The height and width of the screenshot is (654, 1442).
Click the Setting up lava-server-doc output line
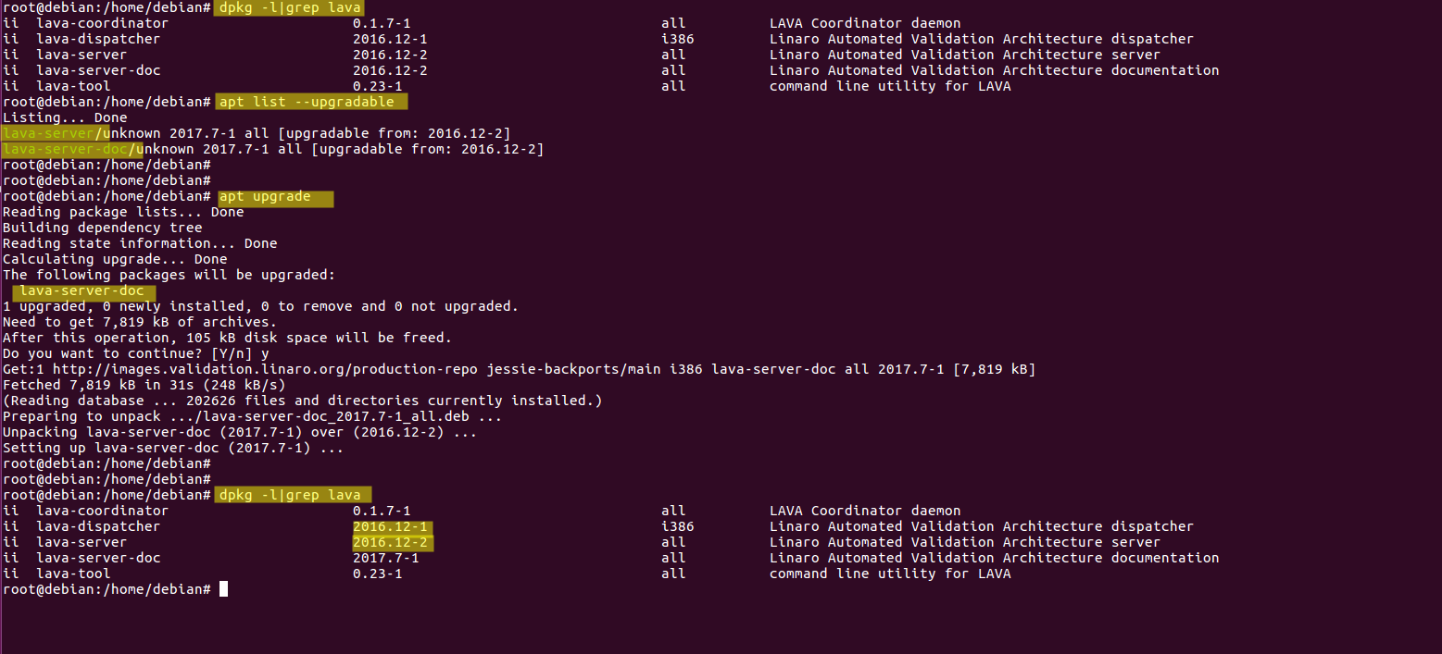coord(172,448)
